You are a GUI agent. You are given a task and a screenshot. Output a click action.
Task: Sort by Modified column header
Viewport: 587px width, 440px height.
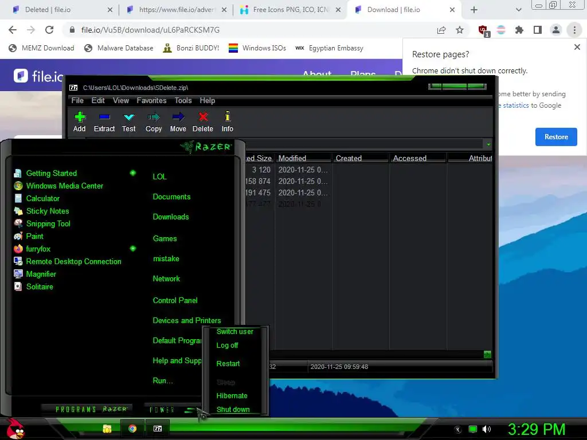tap(303, 158)
